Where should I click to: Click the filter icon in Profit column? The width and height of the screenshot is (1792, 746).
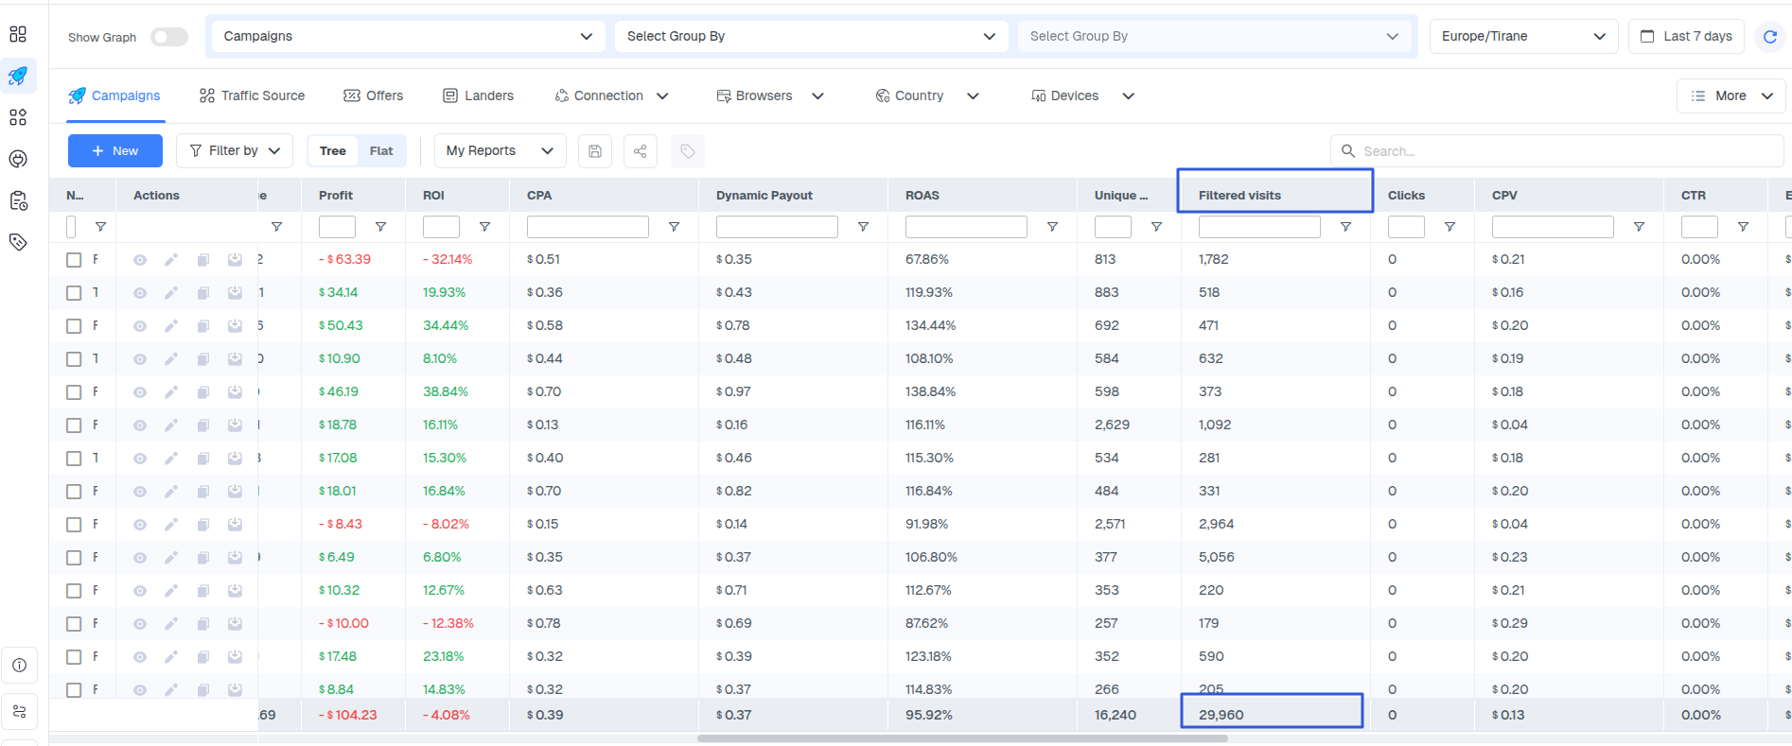pos(380,227)
